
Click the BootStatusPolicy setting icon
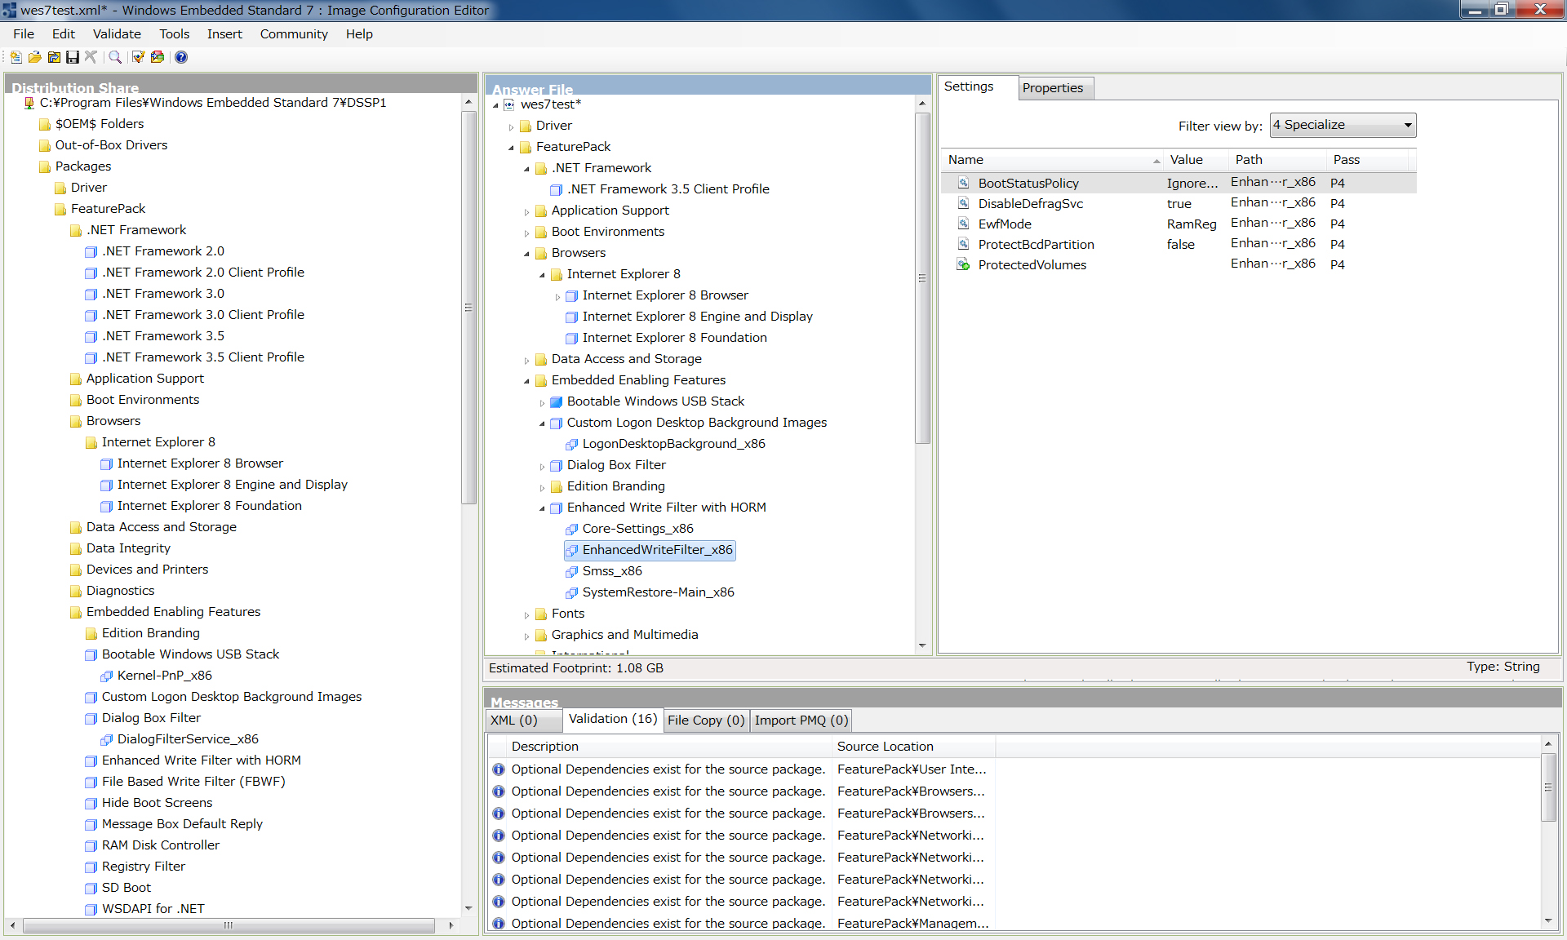coord(963,183)
